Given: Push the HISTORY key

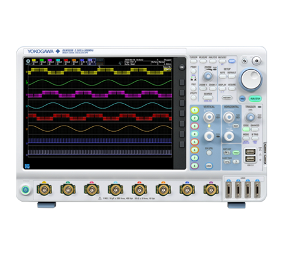Looking at the screenshot, I should point(227,97).
